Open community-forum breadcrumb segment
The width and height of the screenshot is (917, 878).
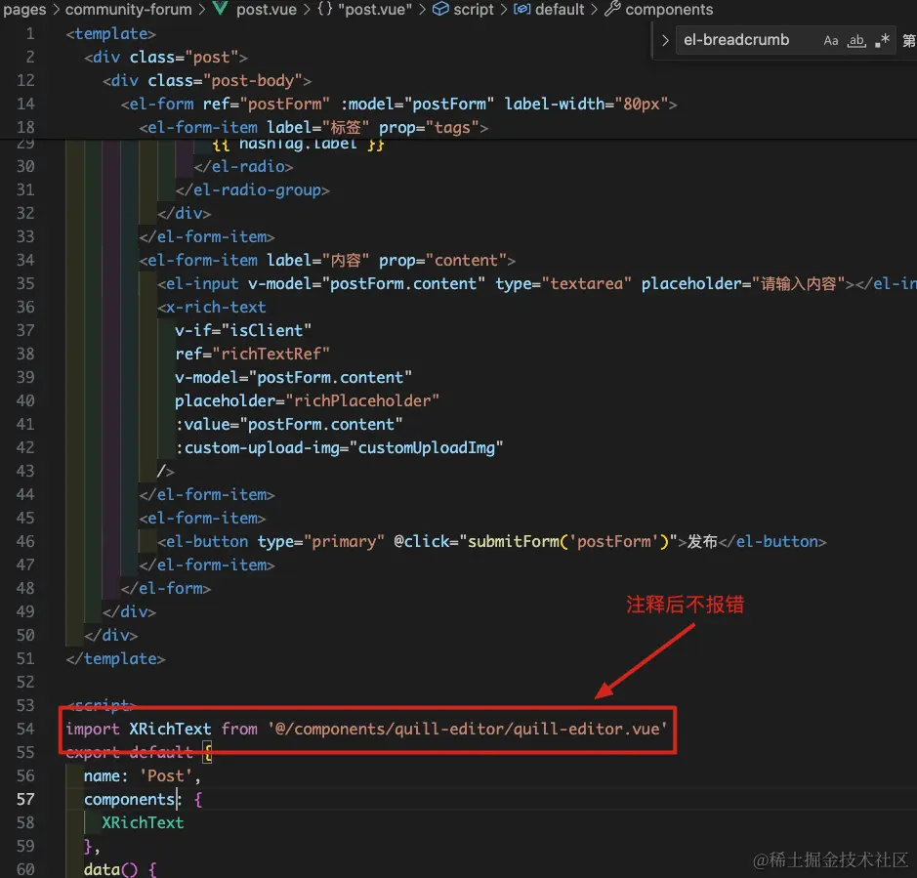tap(128, 10)
